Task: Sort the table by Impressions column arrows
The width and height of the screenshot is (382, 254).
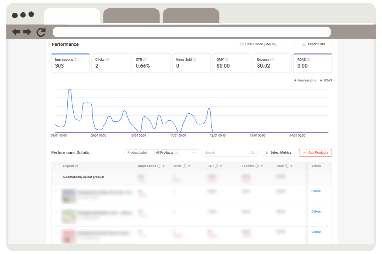Action: coord(163,166)
